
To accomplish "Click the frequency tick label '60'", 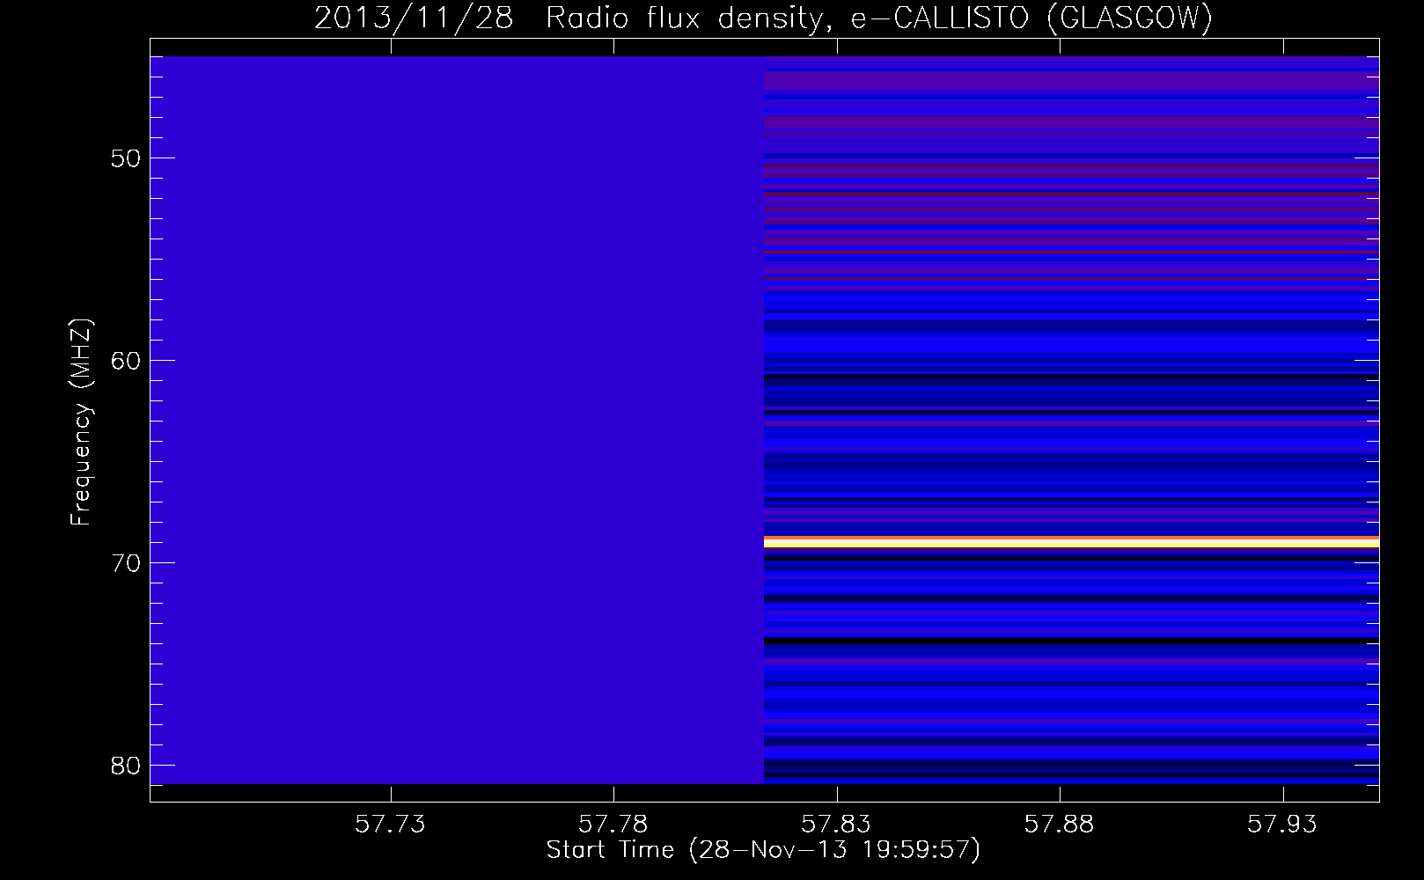I will (x=126, y=361).
